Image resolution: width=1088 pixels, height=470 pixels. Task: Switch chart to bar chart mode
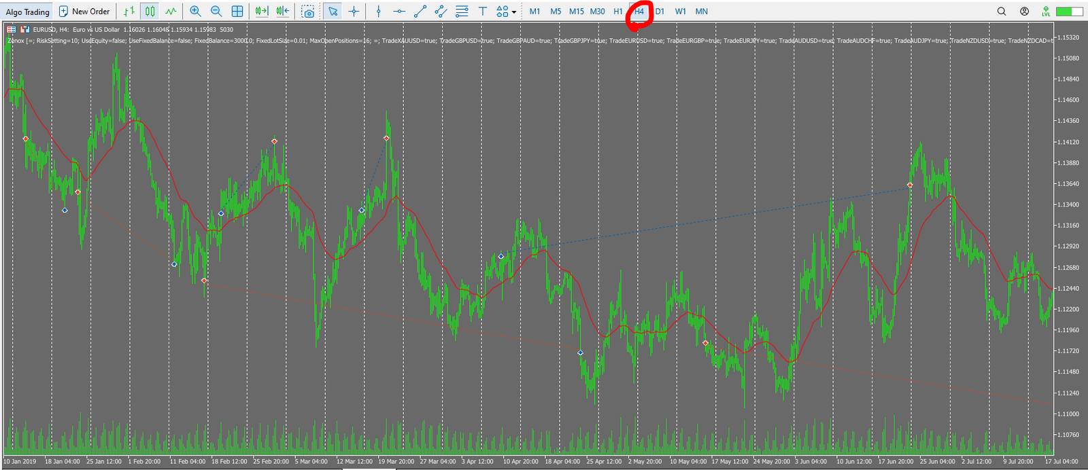point(129,12)
